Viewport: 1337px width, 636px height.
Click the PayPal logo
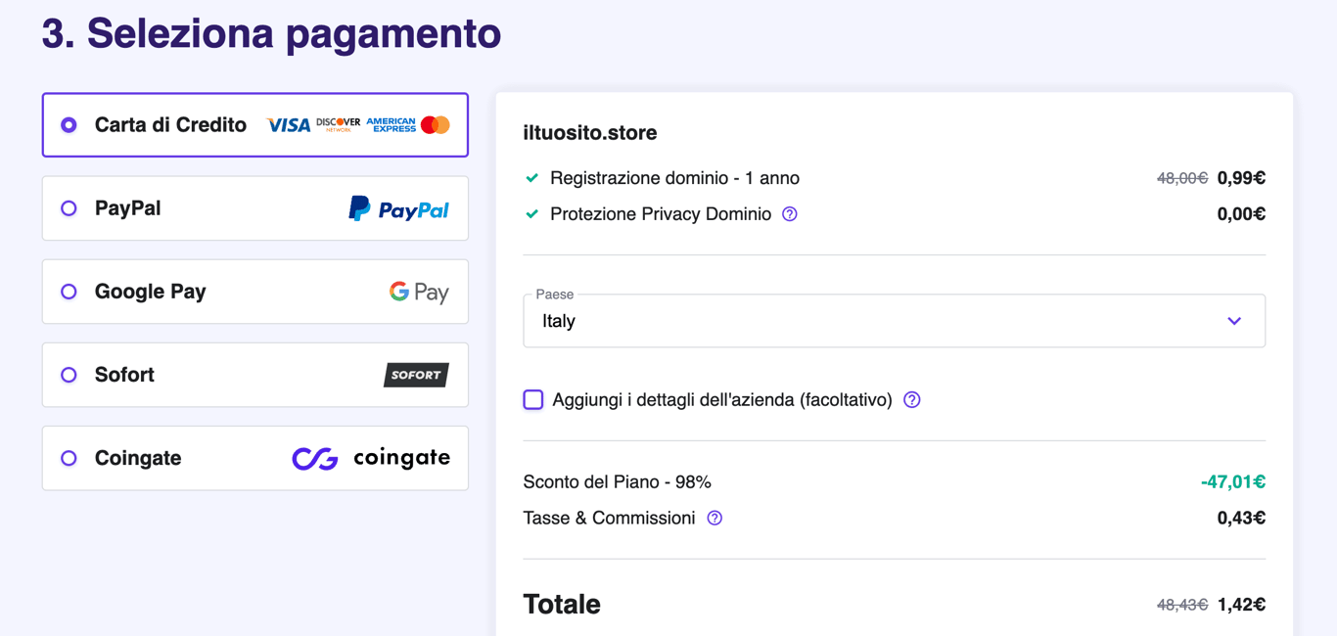pyautogui.click(x=398, y=207)
